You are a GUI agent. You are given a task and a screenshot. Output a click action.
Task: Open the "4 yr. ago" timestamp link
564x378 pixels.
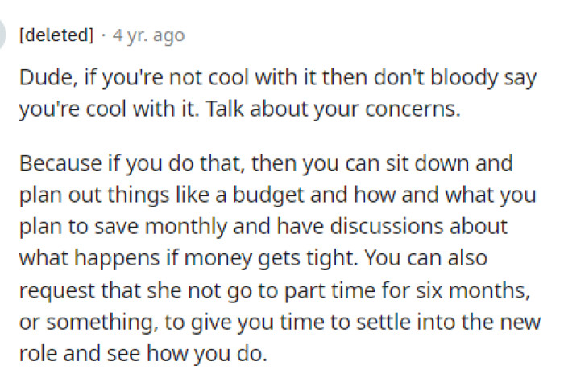click(x=149, y=35)
